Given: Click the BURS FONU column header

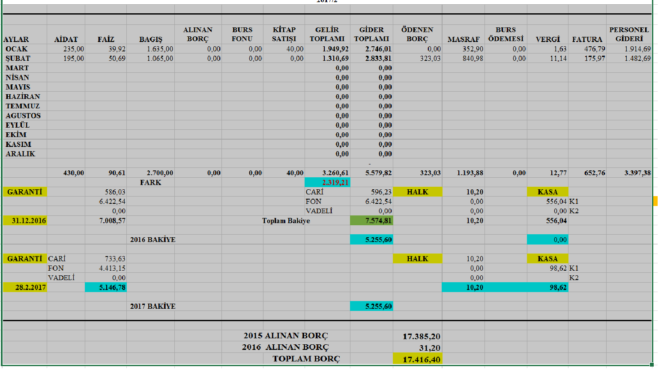Looking at the screenshot, I should 242,34.
